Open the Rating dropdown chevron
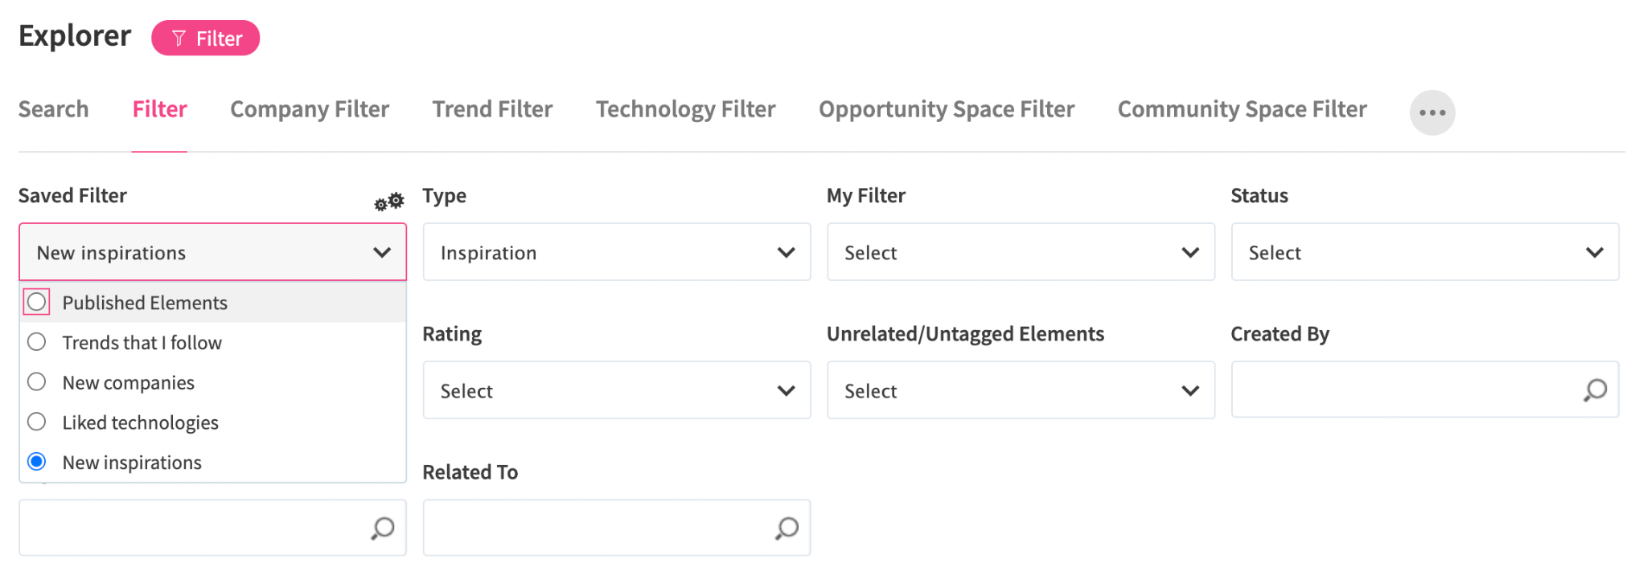The image size is (1647, 579). 787,390
